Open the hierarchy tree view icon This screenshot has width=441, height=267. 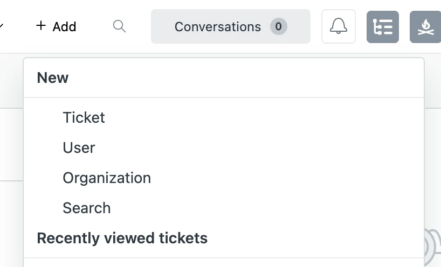click(x=383, y=27)
